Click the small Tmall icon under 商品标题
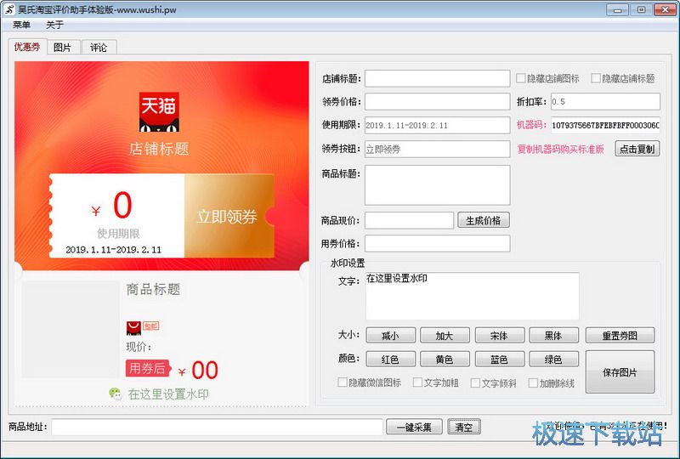 coord(133,327)
